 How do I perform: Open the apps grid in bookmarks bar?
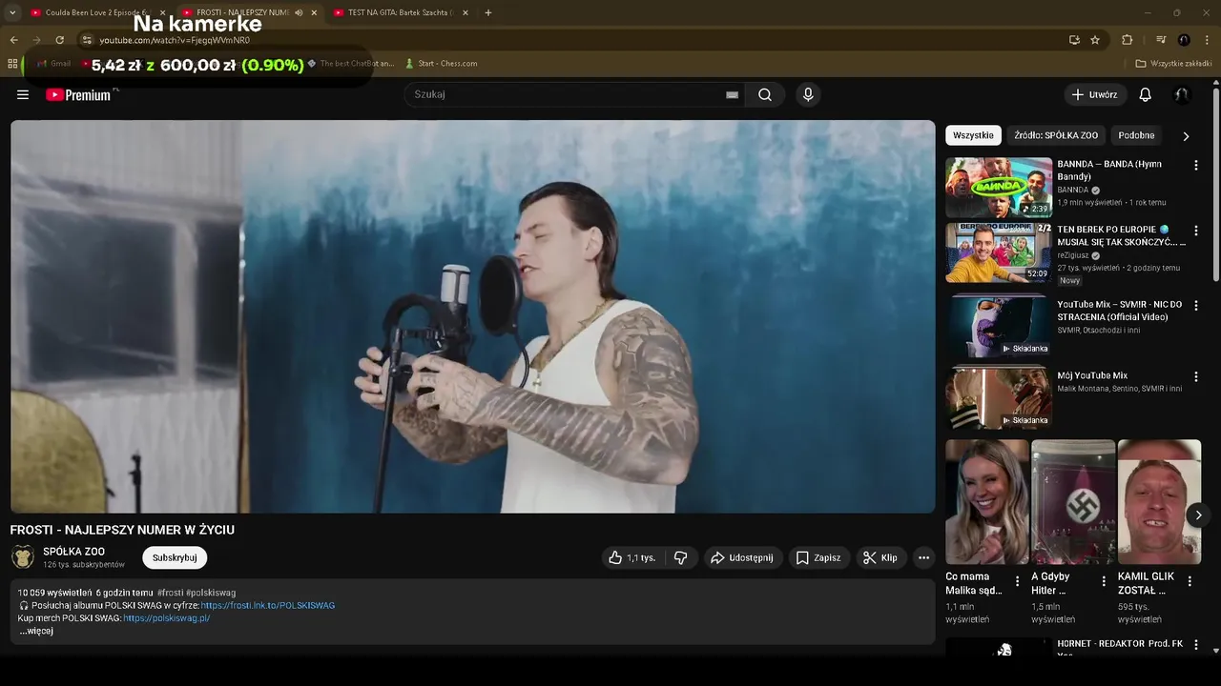pos(12,64)
